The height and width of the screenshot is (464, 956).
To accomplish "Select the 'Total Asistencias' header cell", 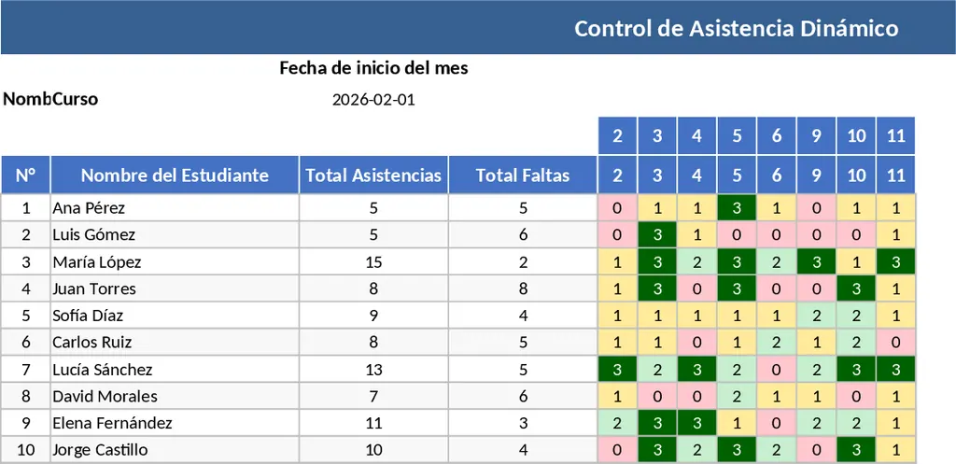I will tap(373, 175).
